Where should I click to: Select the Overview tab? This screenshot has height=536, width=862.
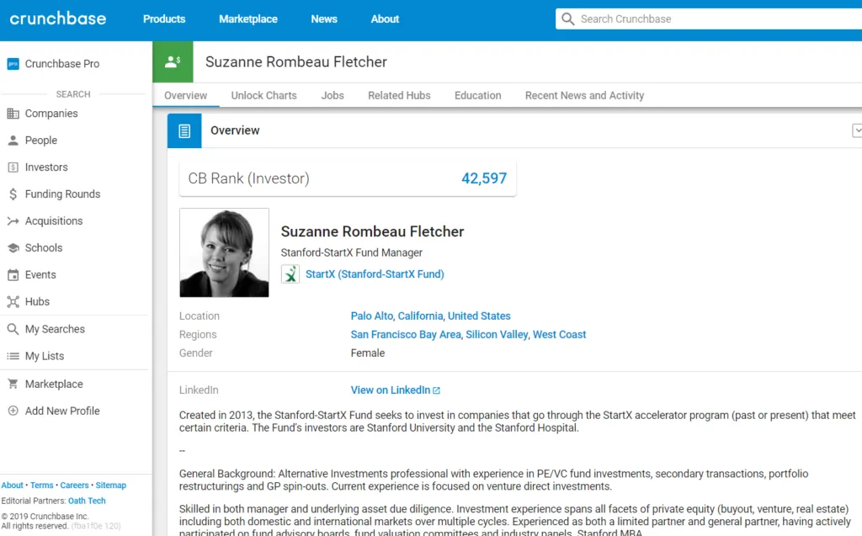point(186,96)
